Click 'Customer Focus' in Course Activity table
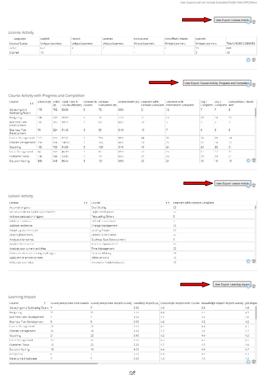This screenshot has height=375, width=263. tap(19, 156)
